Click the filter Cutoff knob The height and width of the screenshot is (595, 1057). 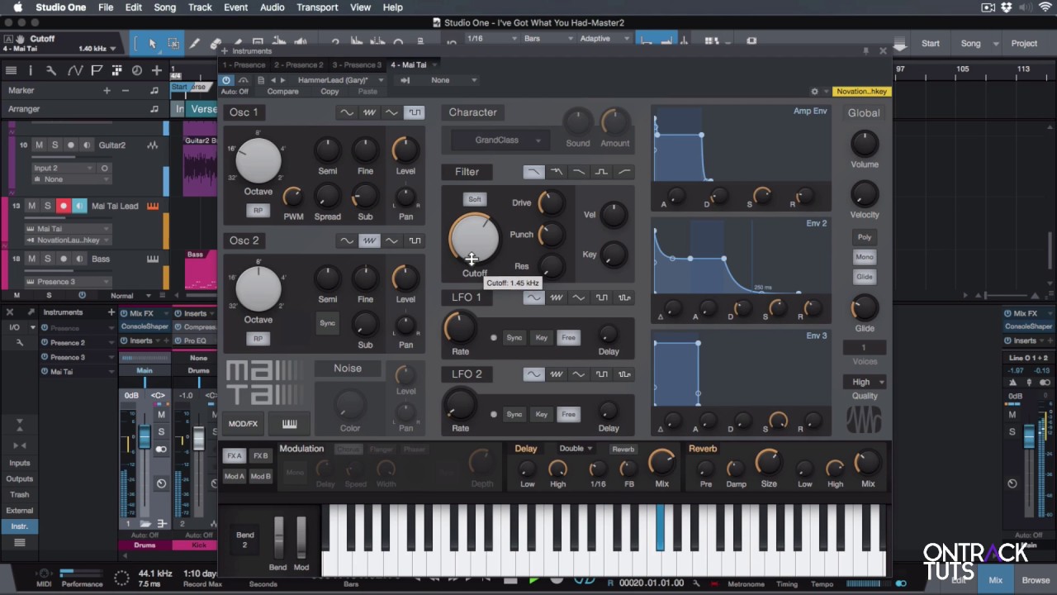(x=474, y=238)
